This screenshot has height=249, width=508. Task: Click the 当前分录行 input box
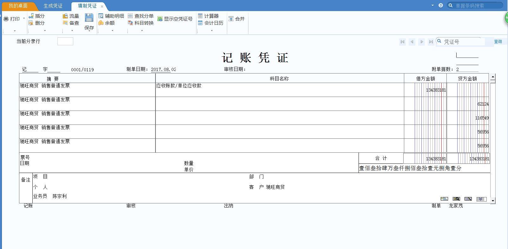(x=65, y=41)
